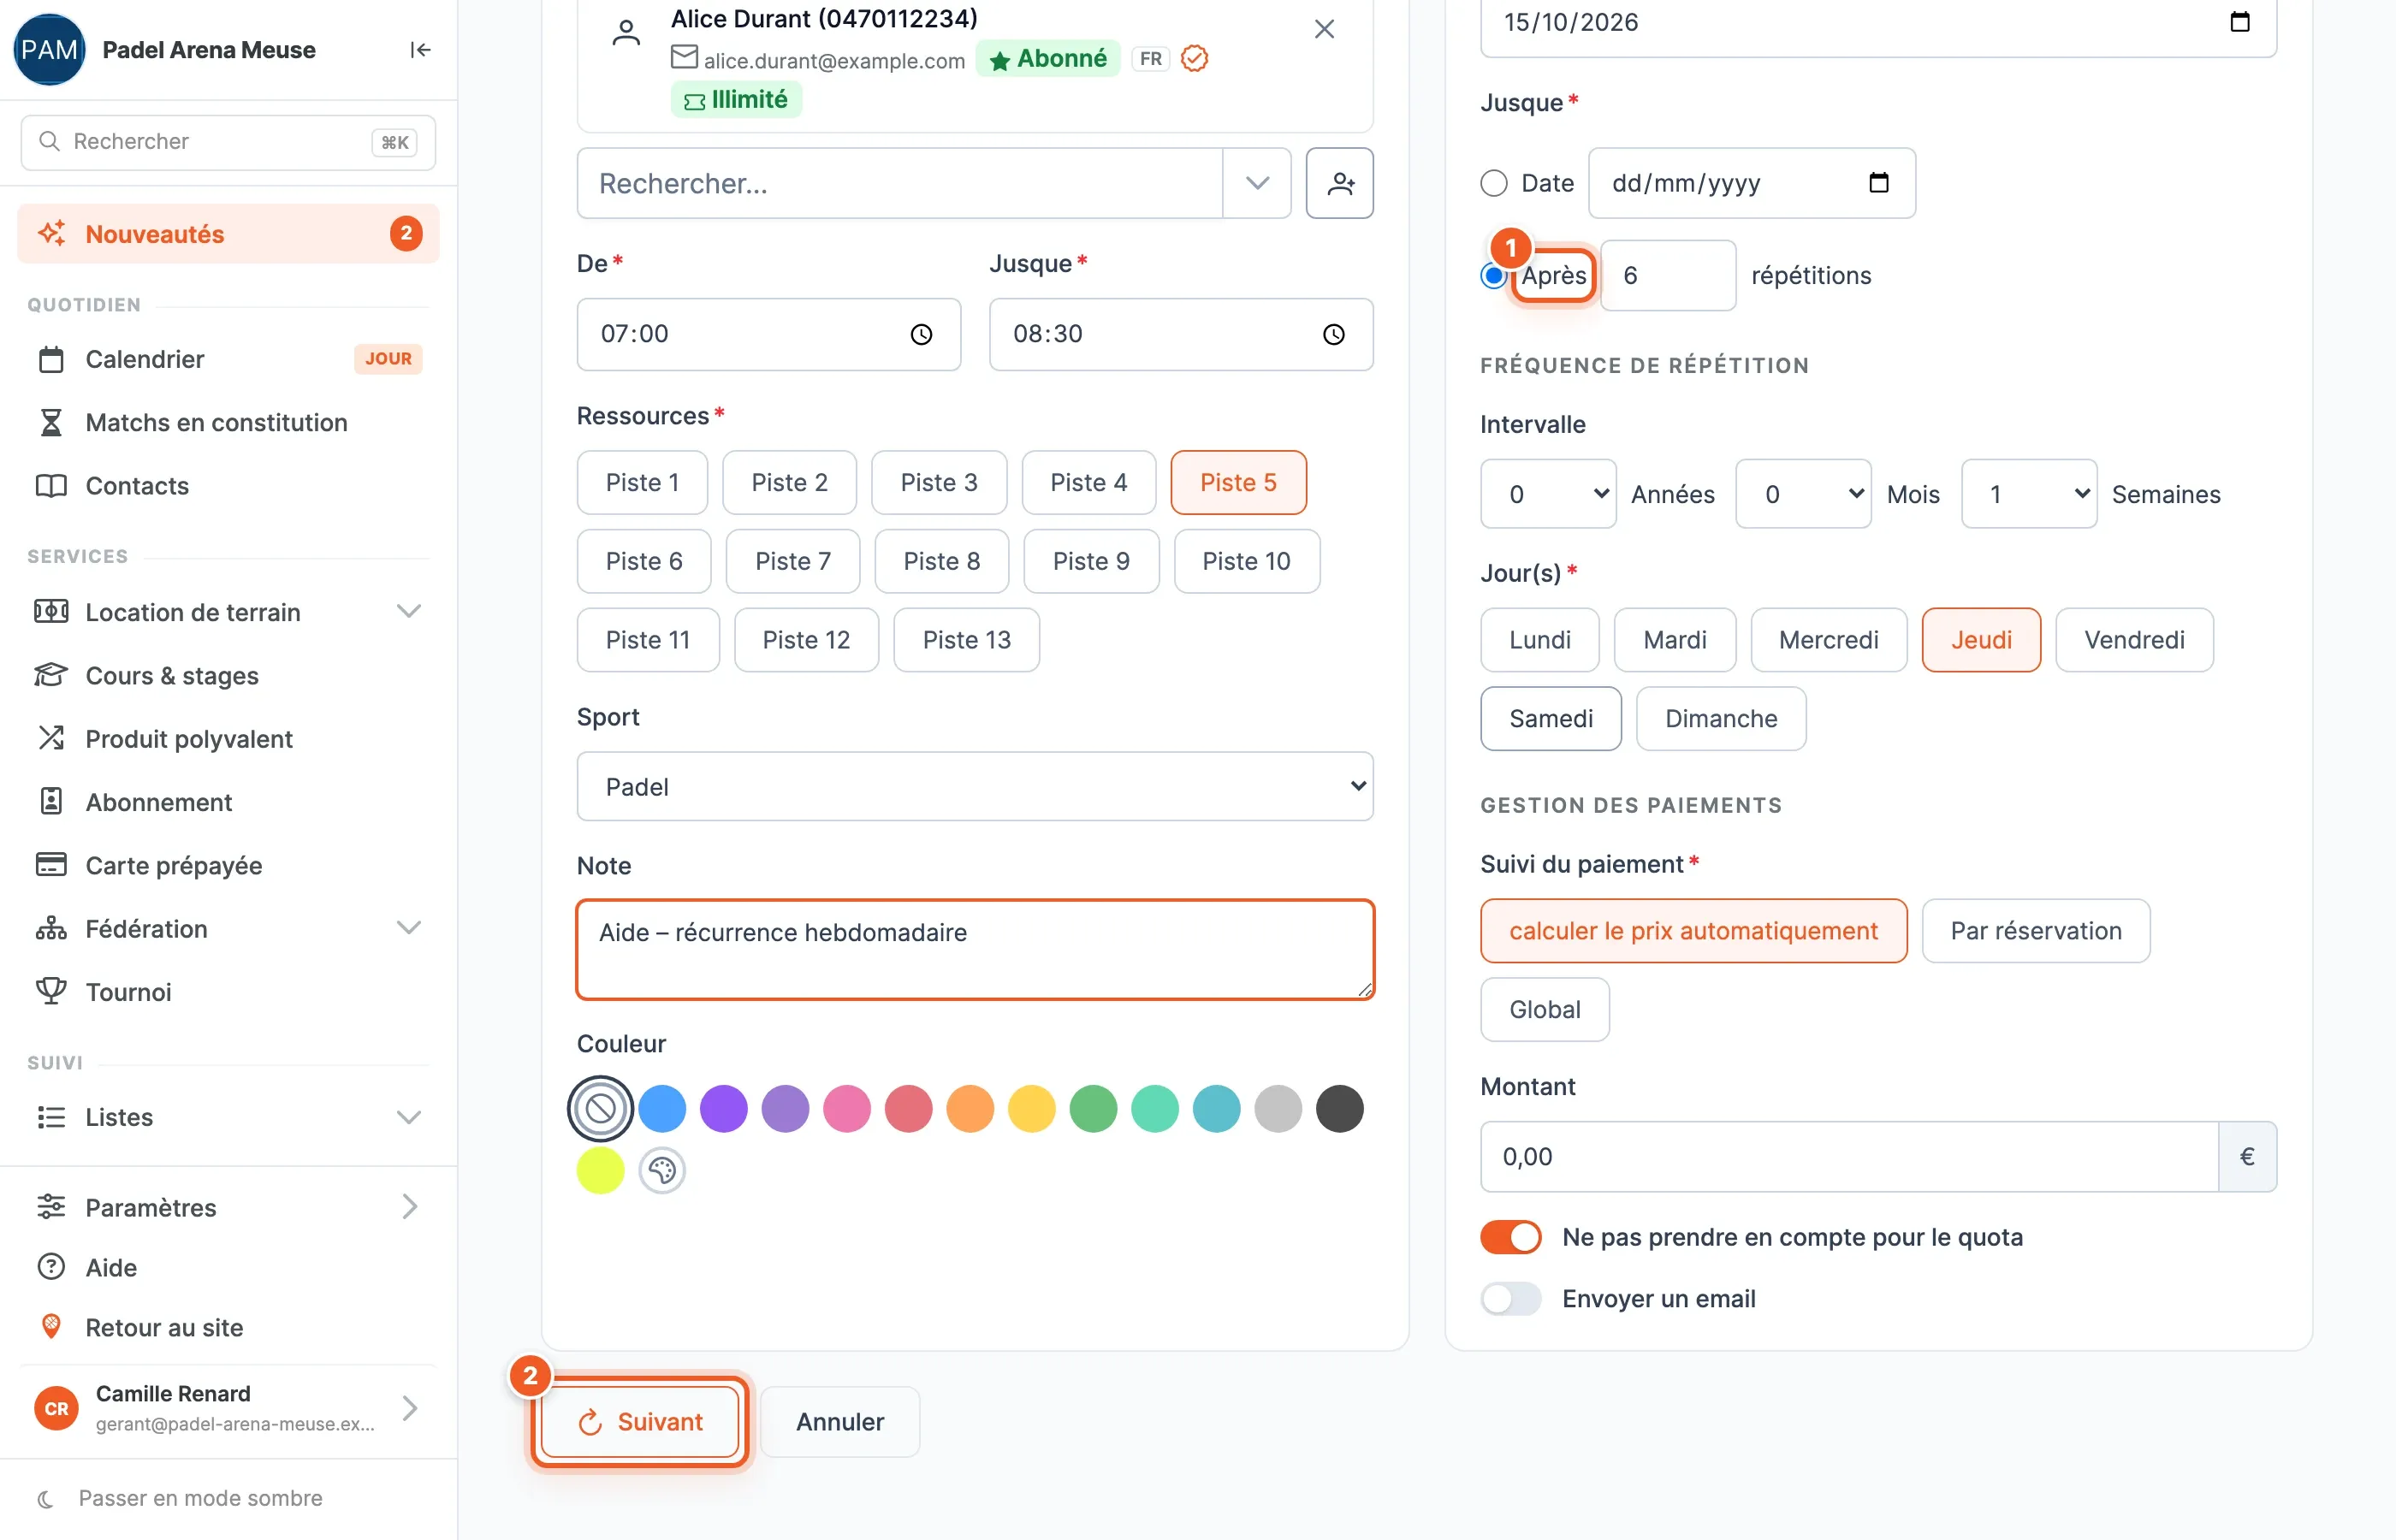This screenshot has width=2396, height=1540.
Task: Open the custom color palette icon
Action: tap(662, 1170)
